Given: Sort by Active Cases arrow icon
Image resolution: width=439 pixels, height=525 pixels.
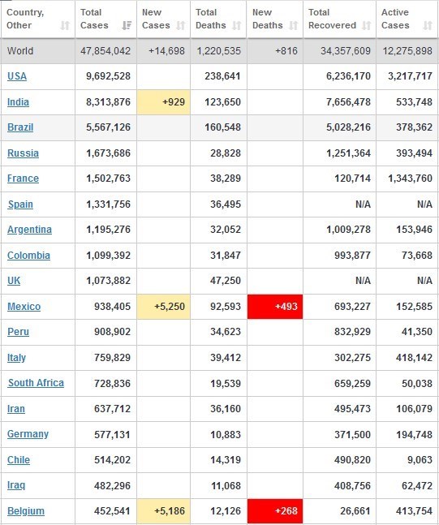Looking at the screenshot, I should click(428, 25).
